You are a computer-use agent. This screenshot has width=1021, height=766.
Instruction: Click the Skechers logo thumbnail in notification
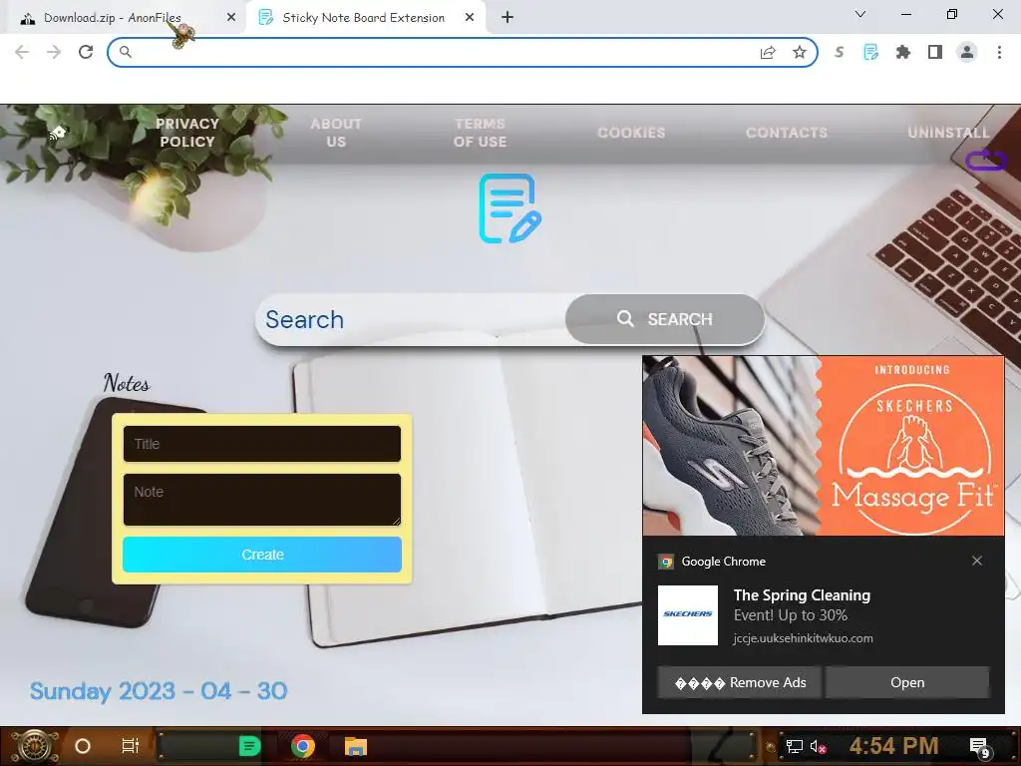[x=688, y=614]
